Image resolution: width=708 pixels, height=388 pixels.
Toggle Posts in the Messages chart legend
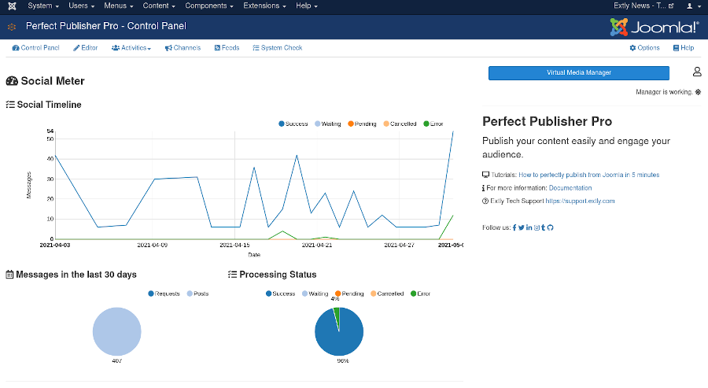pyautogui.click(x=197, y=294)
